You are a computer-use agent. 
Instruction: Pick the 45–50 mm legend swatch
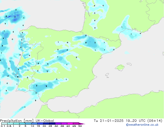76,124
